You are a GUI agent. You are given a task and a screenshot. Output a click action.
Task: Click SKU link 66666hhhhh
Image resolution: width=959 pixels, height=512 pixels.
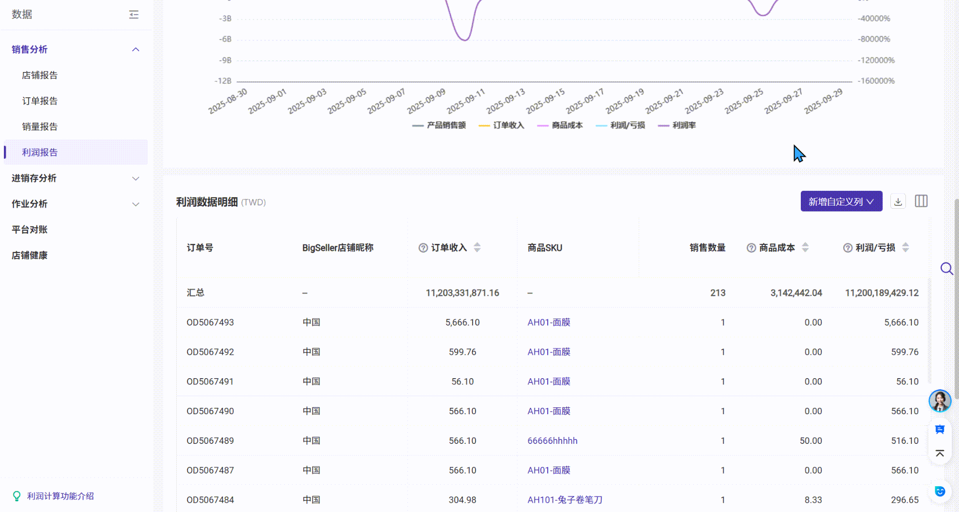tap(553, 441)
